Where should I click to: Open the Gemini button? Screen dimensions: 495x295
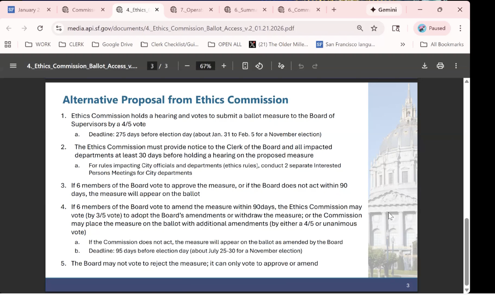pos(384,10)
